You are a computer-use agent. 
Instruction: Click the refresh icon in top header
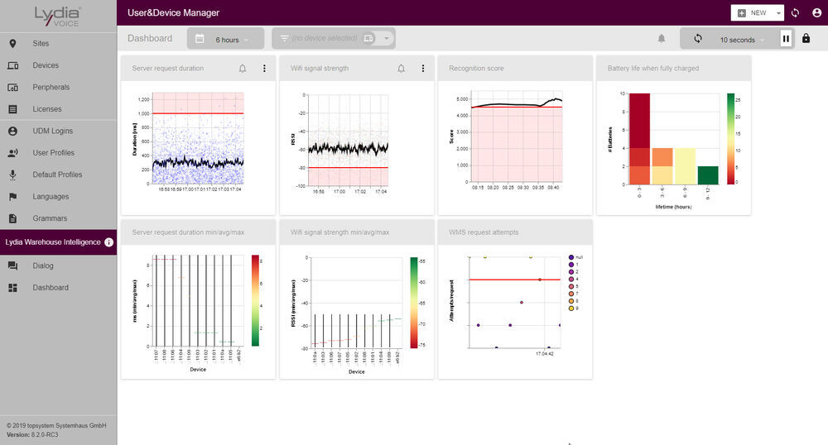point(796,13)
